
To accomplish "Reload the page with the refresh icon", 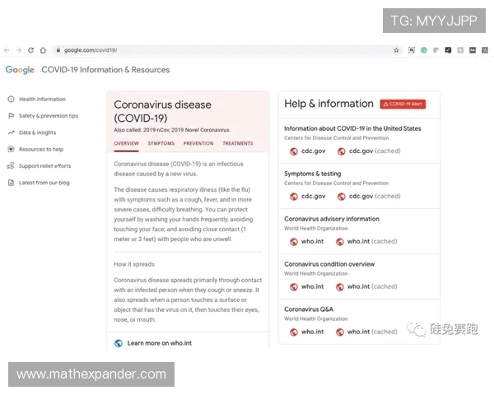I will click(30, 50).
